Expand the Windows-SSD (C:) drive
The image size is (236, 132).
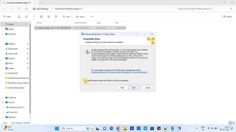tap(4, 107)
